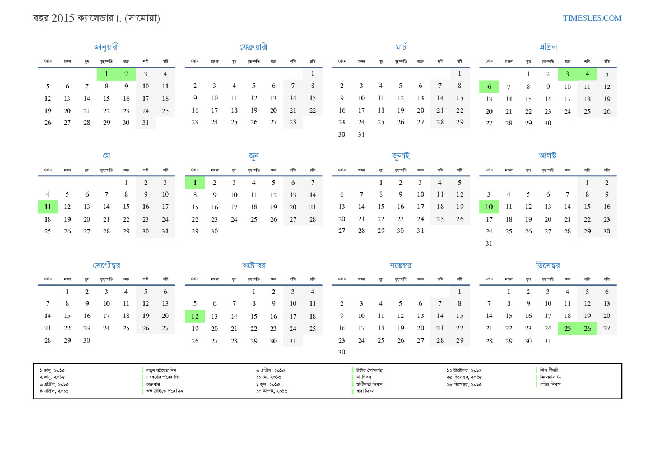
Task: Select the ফেব্রুয়ারী month heading
Action: pos(253,47)
